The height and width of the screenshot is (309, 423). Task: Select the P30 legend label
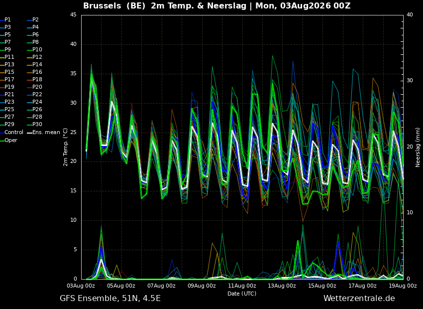pos(35,124)
